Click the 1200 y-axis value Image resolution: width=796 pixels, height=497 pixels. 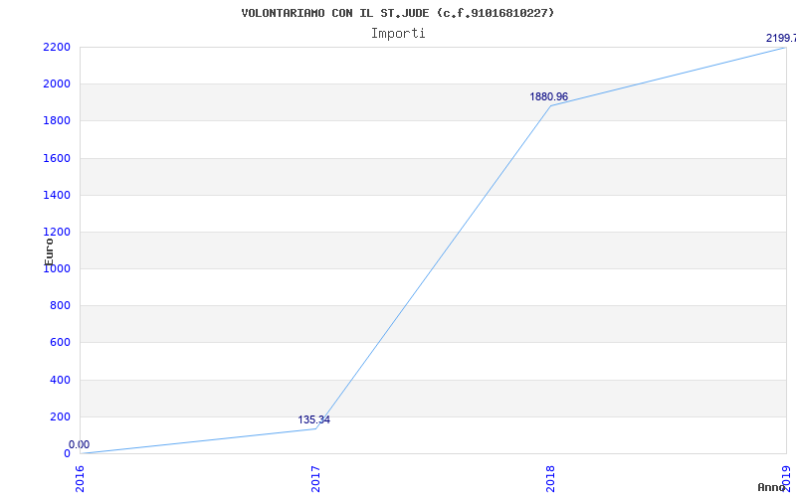[57, 233]
